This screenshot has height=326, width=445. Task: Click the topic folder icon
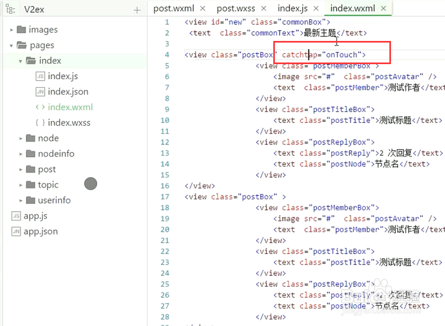(x=30, y=185)
